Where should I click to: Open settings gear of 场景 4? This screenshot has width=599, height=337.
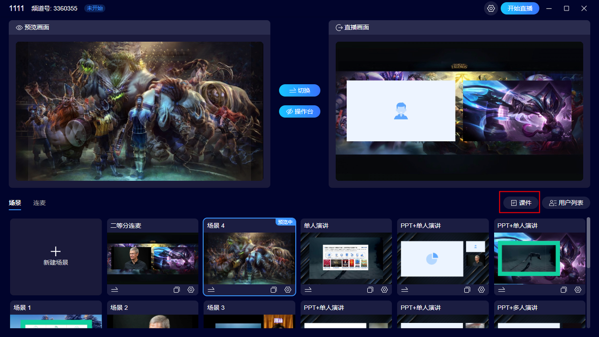coord(288,290)
